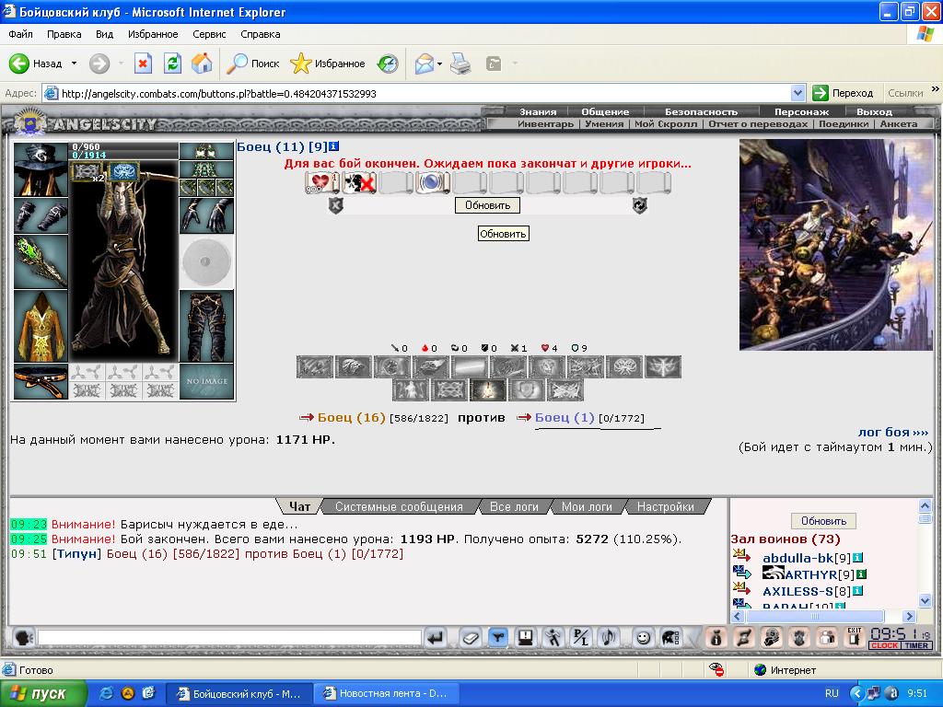Expand the Ссылки links chevron
Viewport: 943px width, 707px height.
click(936, 89)
